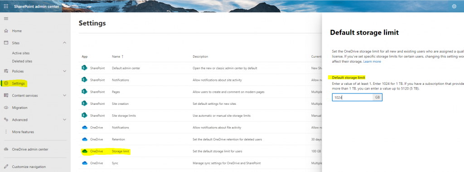Collapse the Sites section chevron
The height and width of the screenshot is (172, 464).
(x=65, y=43)
